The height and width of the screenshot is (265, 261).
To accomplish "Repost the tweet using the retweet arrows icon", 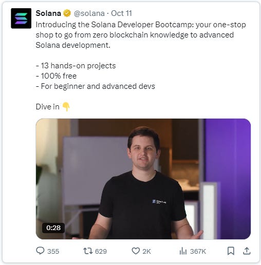I will click(88, 251).
